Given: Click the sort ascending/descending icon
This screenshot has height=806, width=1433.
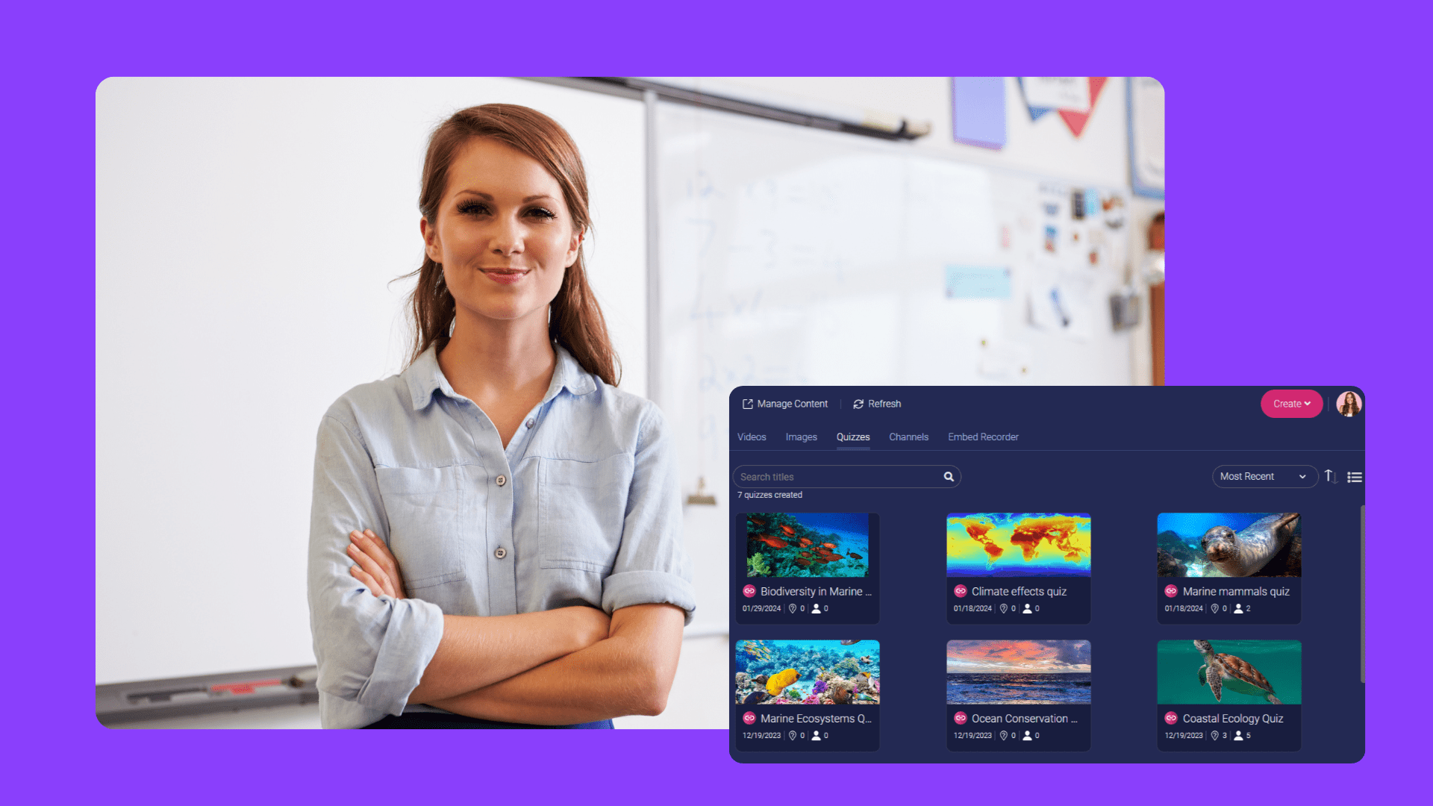Looking at the screenshot, I should click(x=1331, y=476).
